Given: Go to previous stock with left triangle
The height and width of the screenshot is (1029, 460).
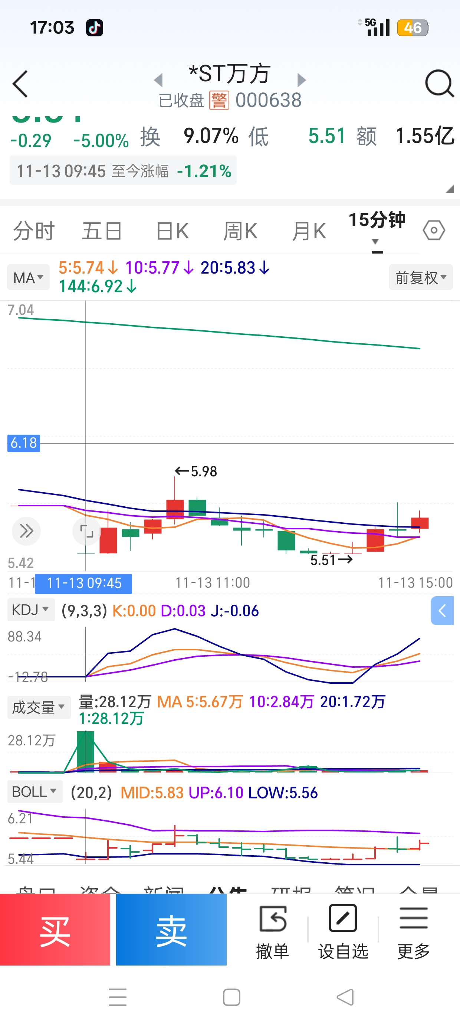Looking at the screenshot, I should coord(158,80).
